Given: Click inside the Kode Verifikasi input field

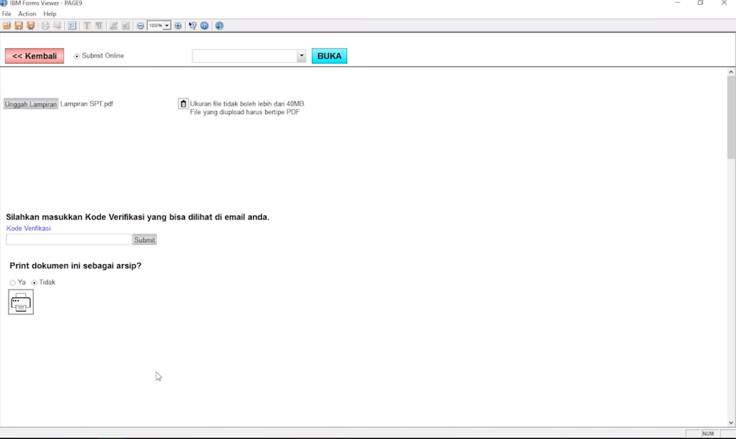Looking at the screenshot, I should 68,239.
